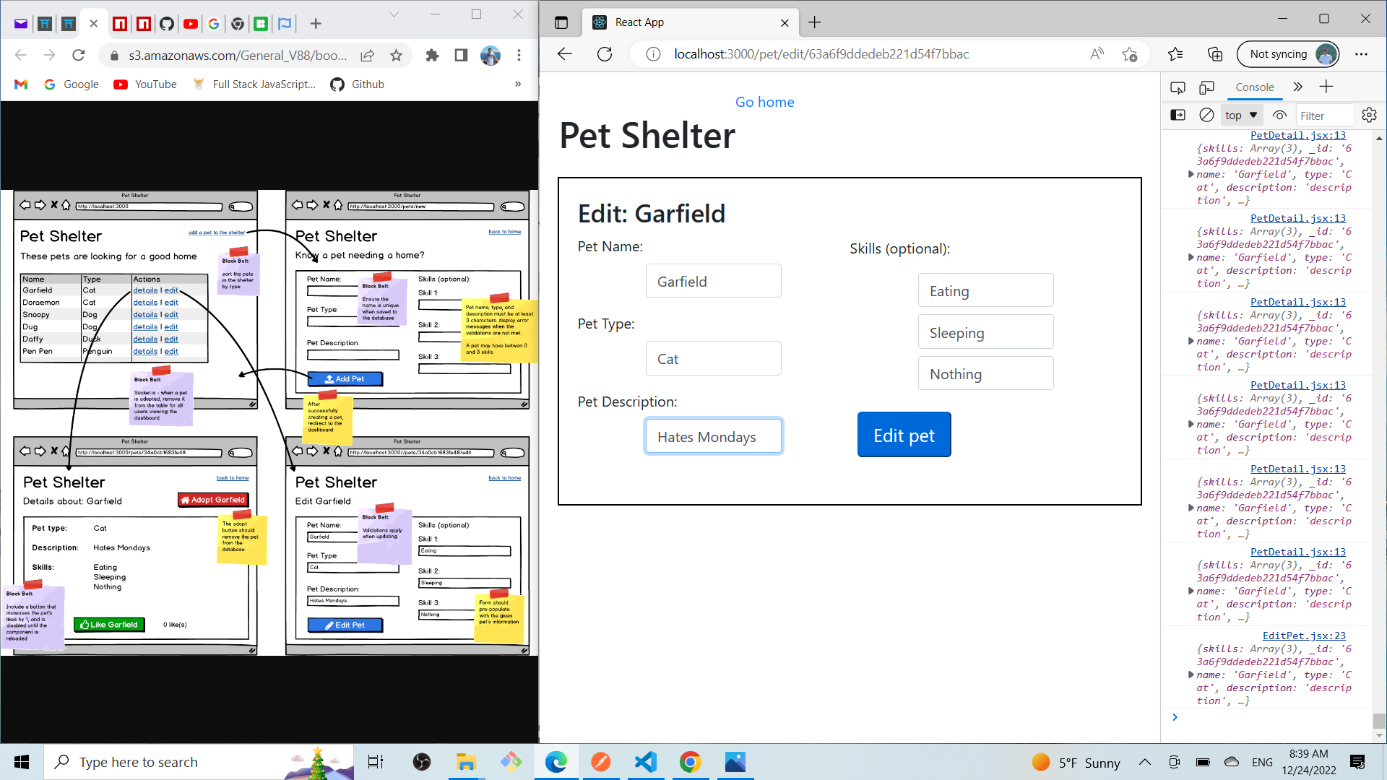Toggle device emulation in DevTools
1387x780 pixels.
tap(1206, 87)
